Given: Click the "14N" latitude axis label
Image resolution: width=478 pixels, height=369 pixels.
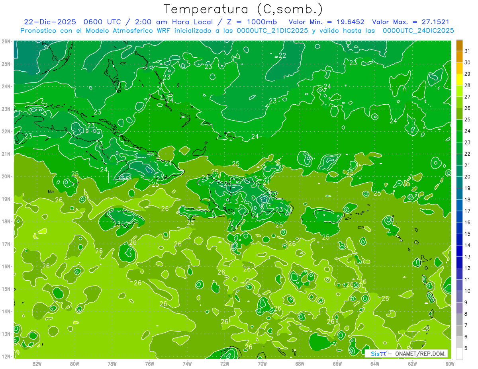Looking at the screenshot, I should coord(6,311).
